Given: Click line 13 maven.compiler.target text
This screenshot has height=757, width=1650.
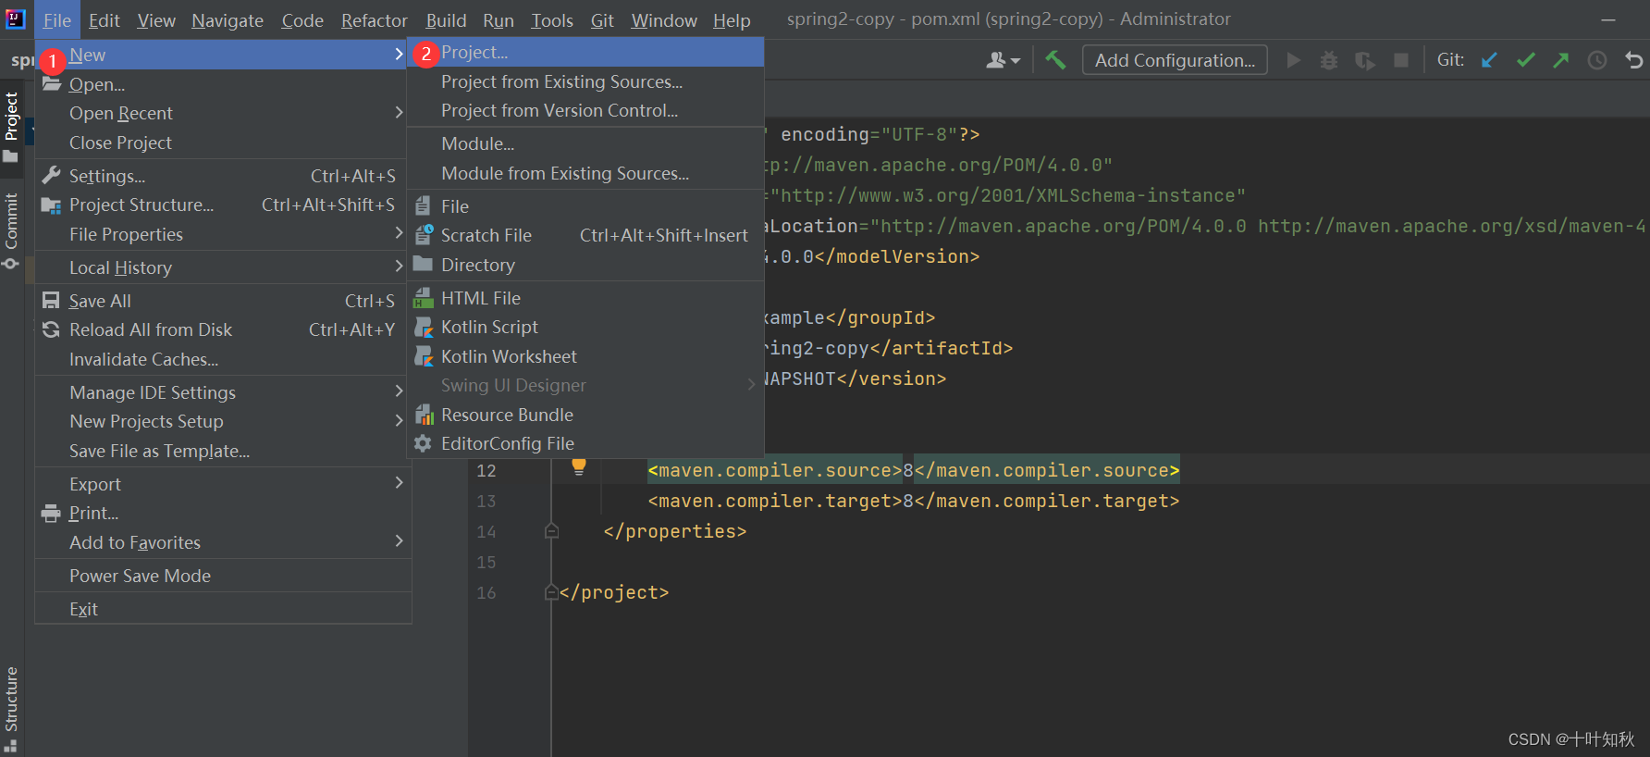Looking at the screenshot, I should 914,501.
